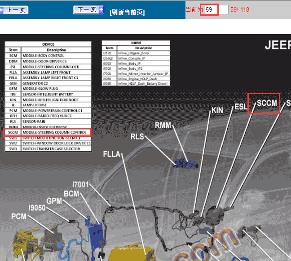Click the Inline_Liftgate_Body row
Viewport: 291px width, 261px height.
pyautogui.click(x=136, y=53)
